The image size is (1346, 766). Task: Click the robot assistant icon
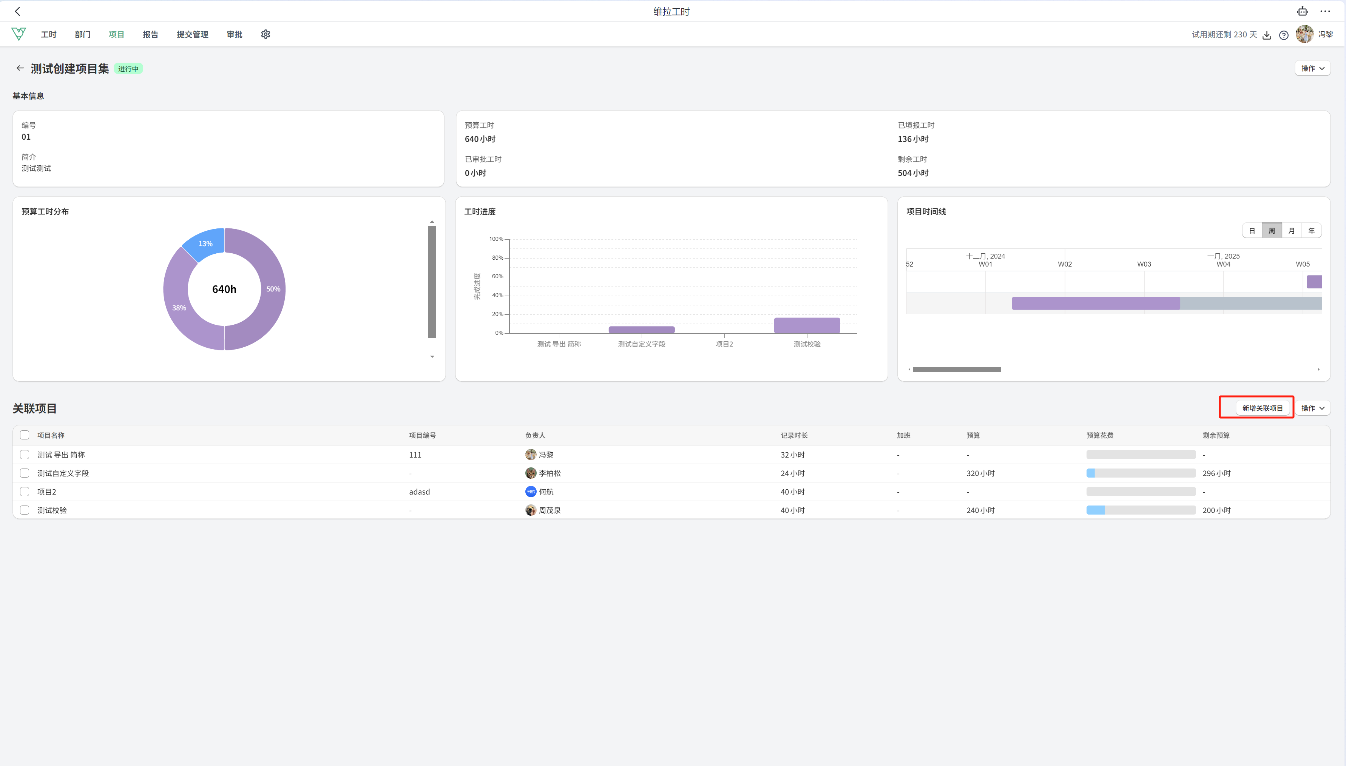click(x=1302, y=11)
